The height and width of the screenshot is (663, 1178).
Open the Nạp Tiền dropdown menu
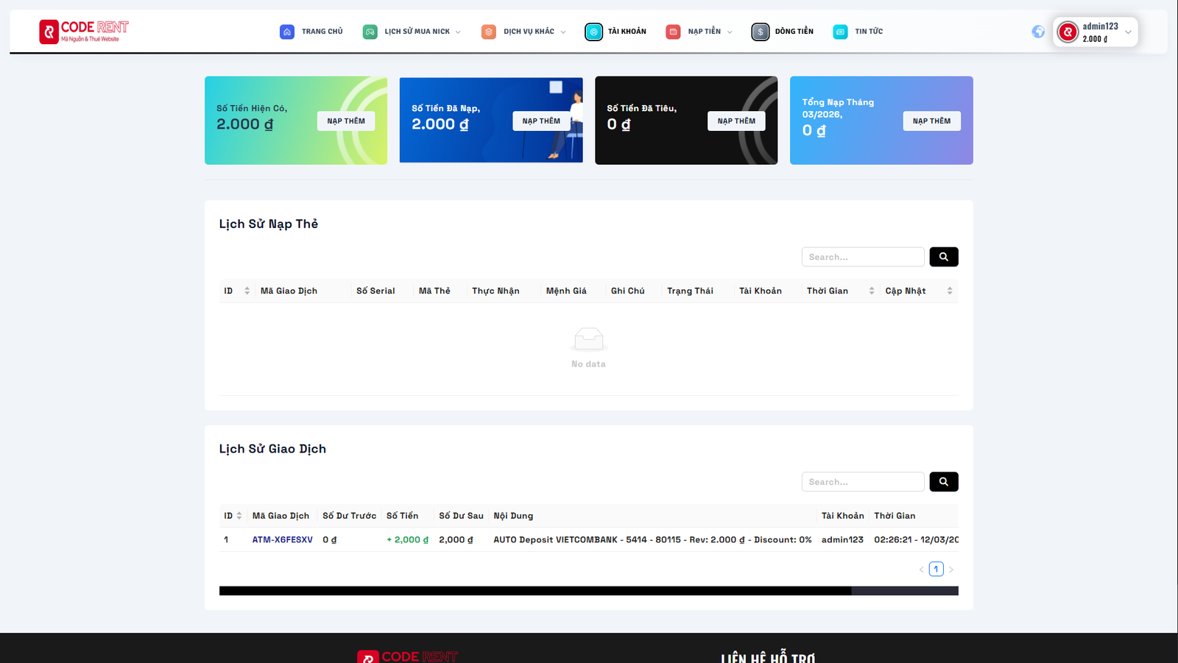click(729, 31)
